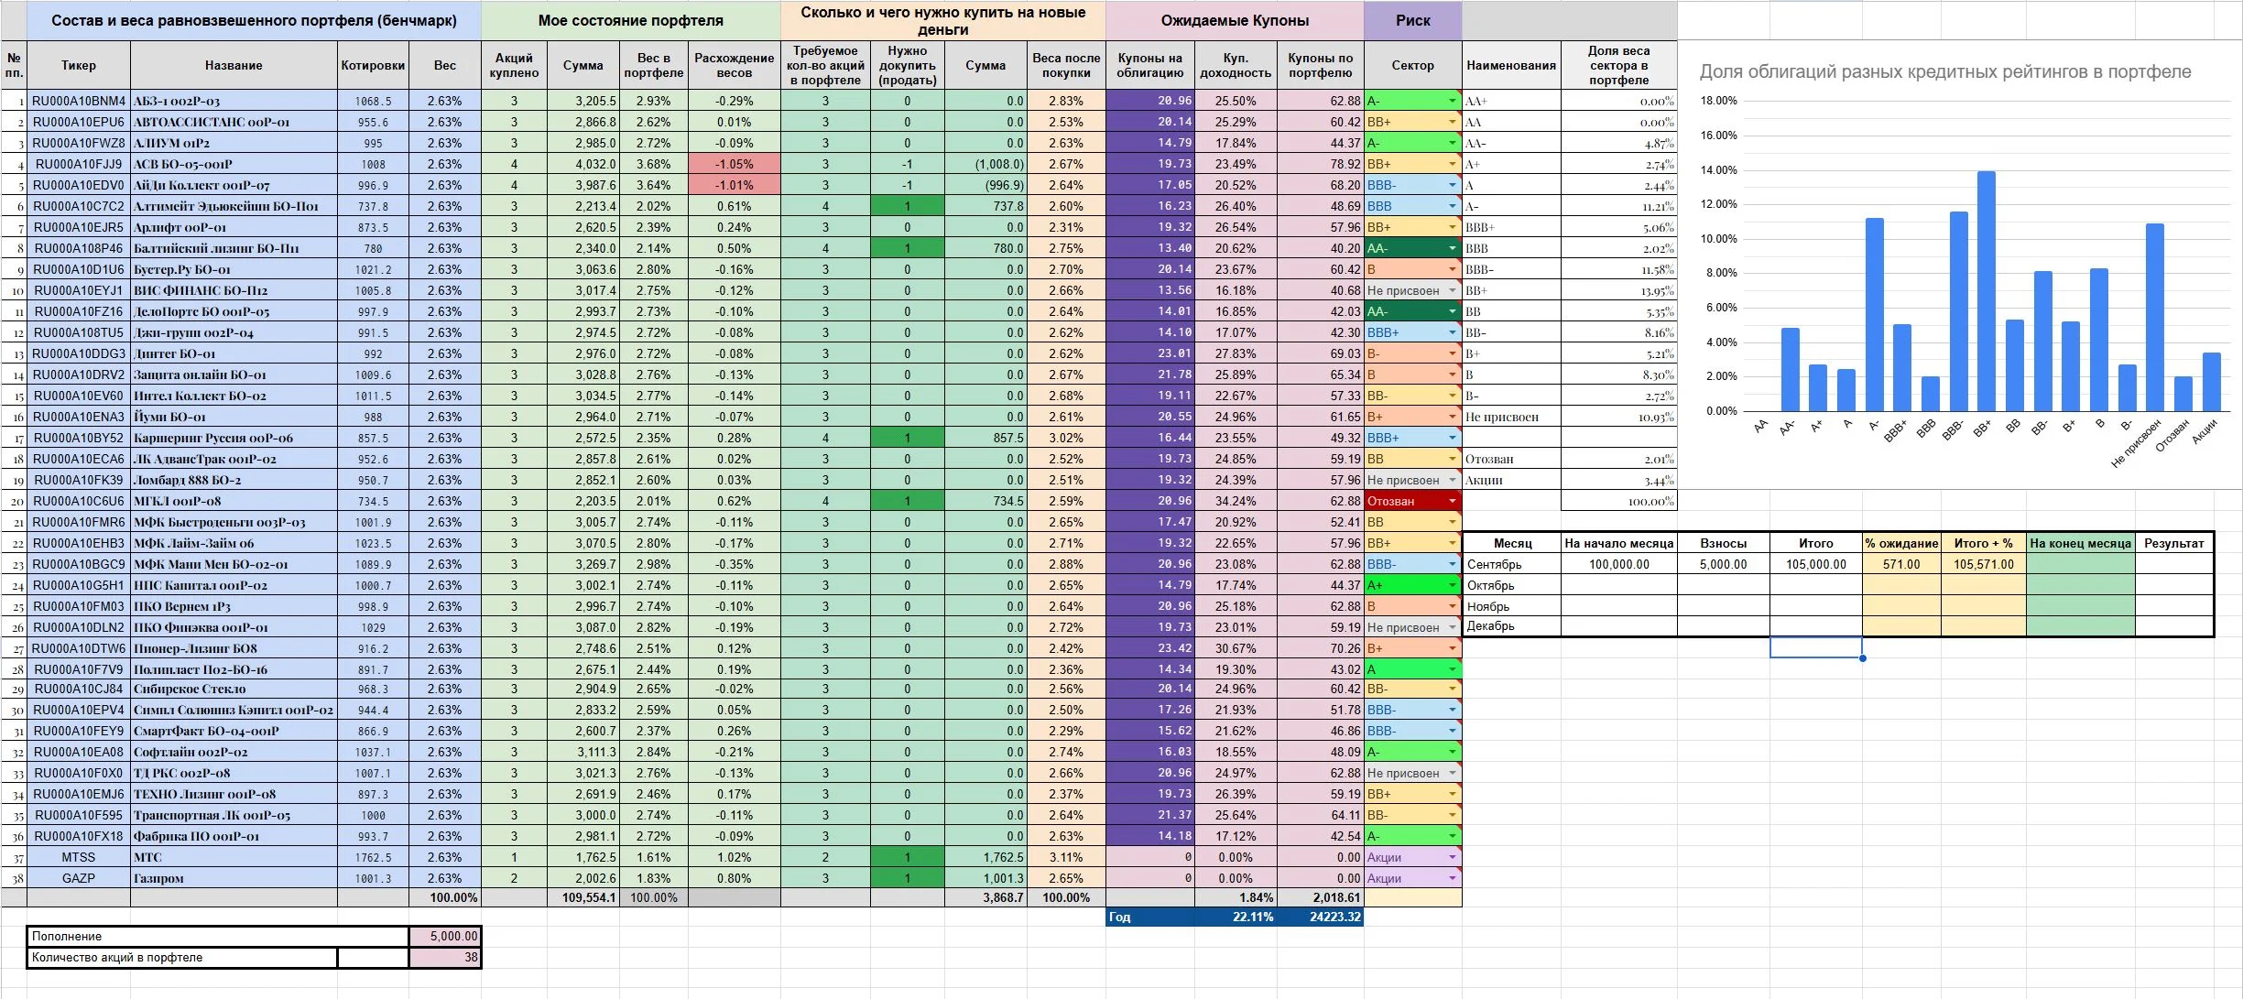The height and width of the screenshot is (999, 2243).
Task: Select the yearly coupons 24223.32 cell
Action: [x=1320, y=917]
